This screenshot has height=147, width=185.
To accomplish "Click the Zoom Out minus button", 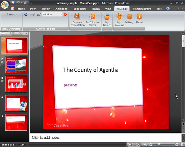I will click(x=151, y=145).
